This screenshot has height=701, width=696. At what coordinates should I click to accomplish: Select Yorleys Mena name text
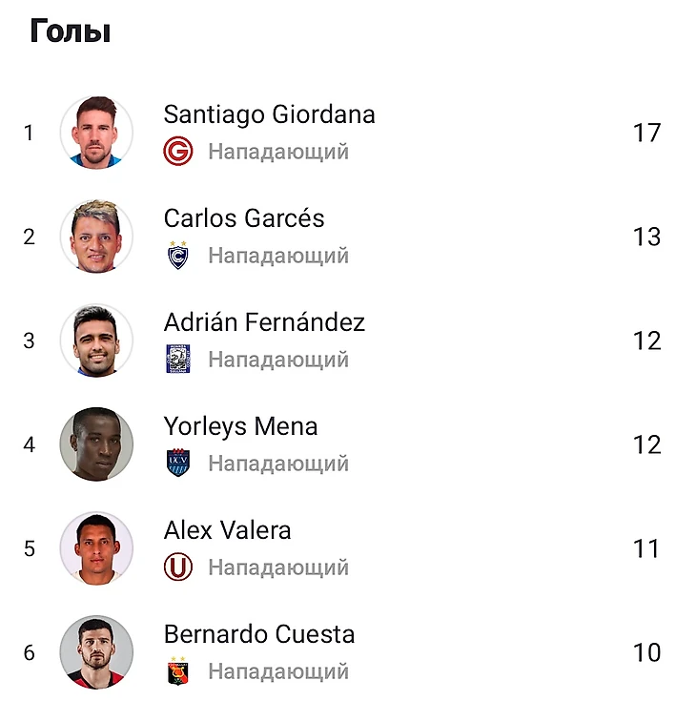click(240, 426)
